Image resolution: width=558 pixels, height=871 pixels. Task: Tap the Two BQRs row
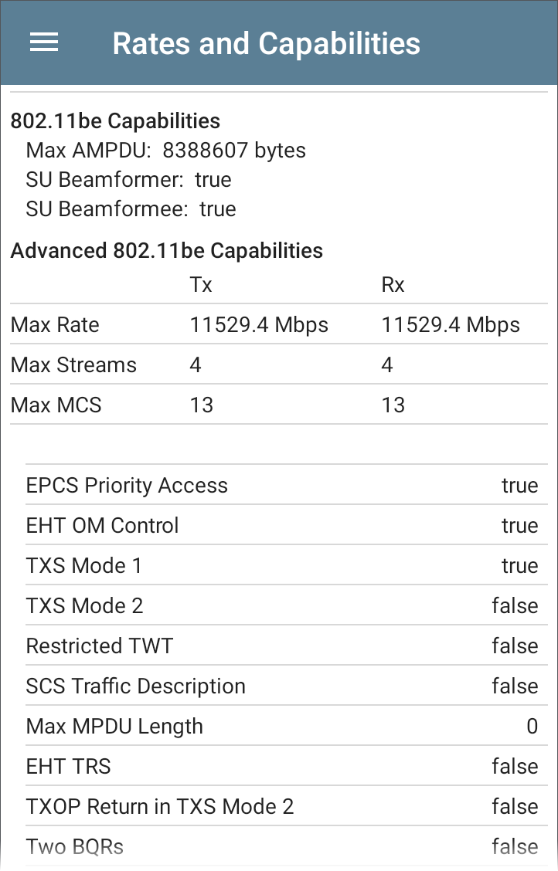281,847
